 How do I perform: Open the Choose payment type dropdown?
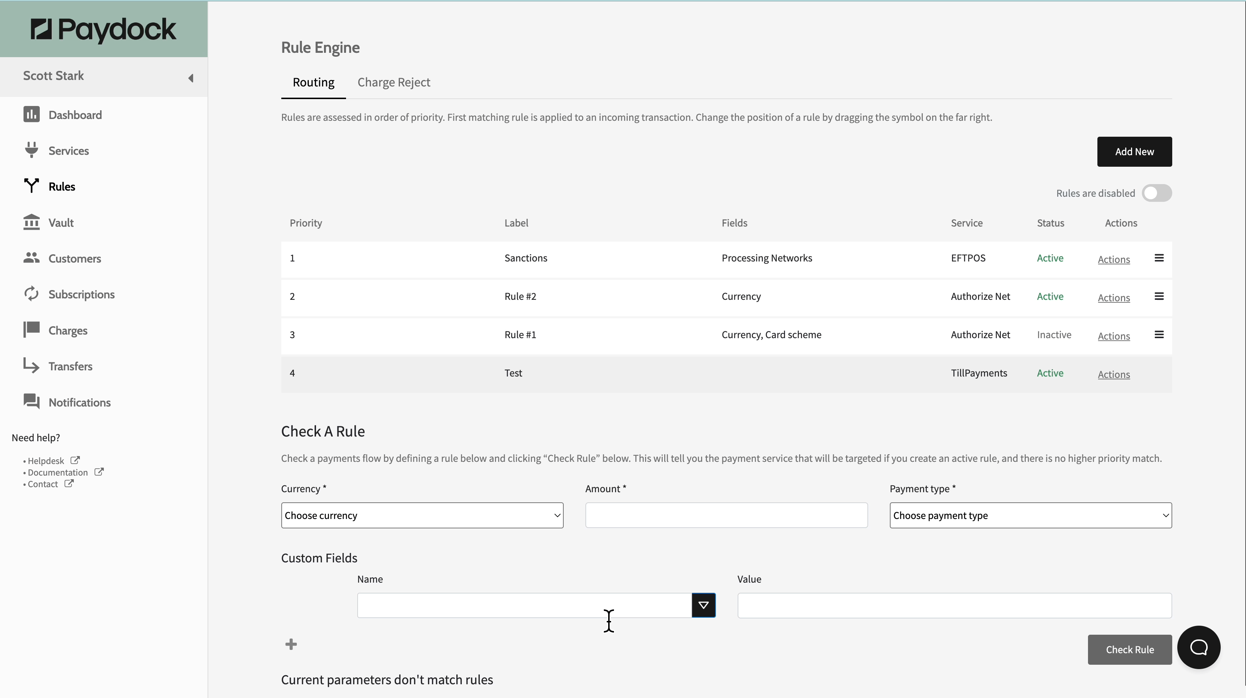pyautogui.click(x=1030, y=515)
